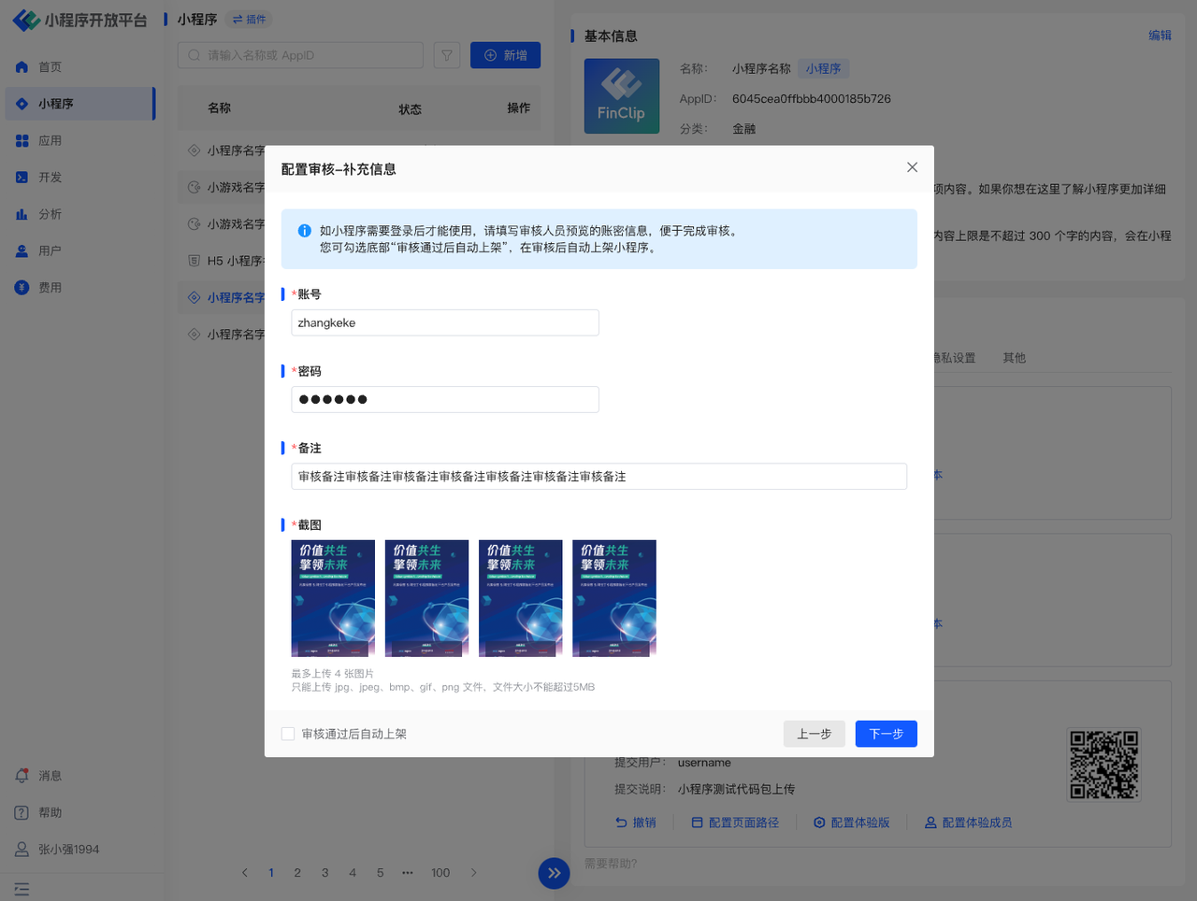
Task: Open the 帮助 (Help) question mark icon
Action: (22, 813)
